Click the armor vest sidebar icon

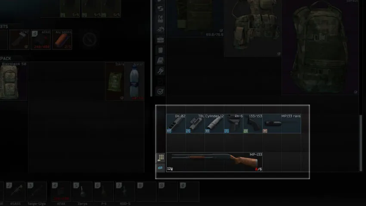pyautogui.click(x=160, y=19)
